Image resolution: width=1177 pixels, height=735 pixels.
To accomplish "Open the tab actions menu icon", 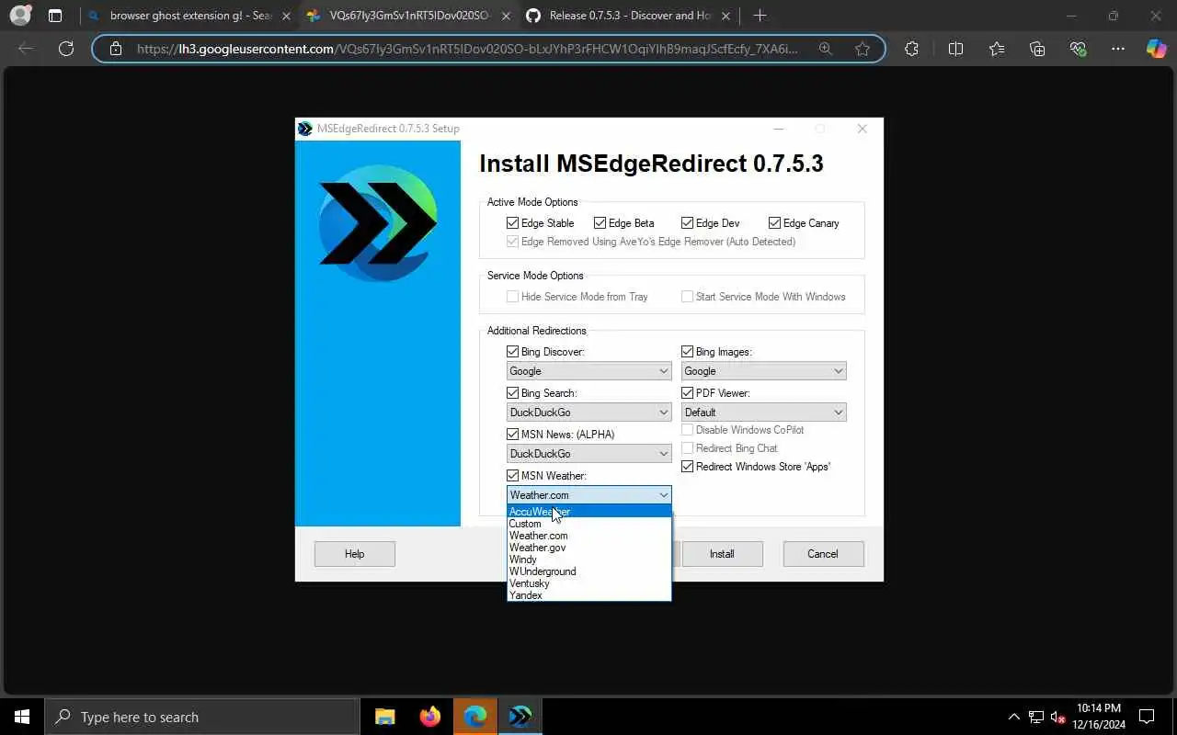I will pyautogui.click(x=55, y=16).
